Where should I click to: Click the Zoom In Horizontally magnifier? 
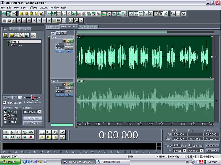tap(42, 132)
